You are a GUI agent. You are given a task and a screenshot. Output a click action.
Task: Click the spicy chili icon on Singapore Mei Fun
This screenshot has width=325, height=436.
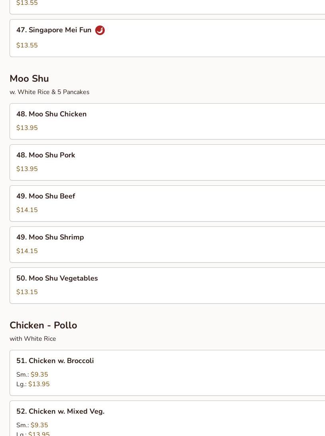click(x=100, y=30)
